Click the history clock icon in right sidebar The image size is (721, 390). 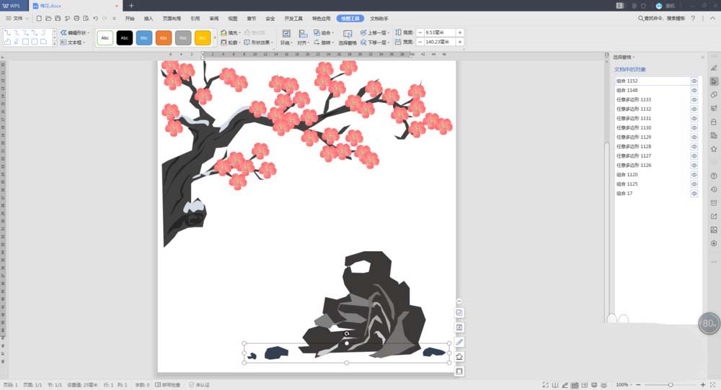[x=714, y=189]
